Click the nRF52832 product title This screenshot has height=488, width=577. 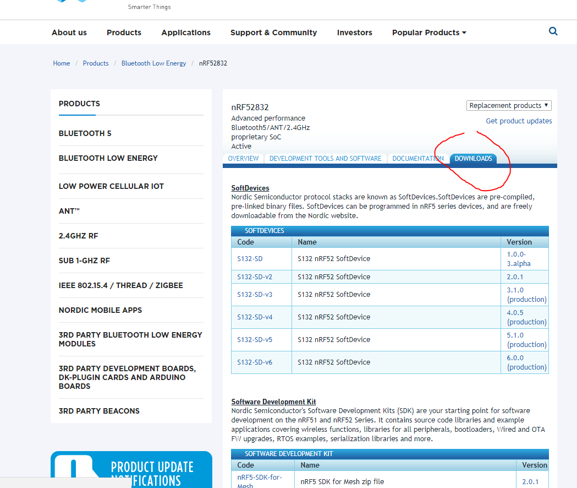pos(250,107)
